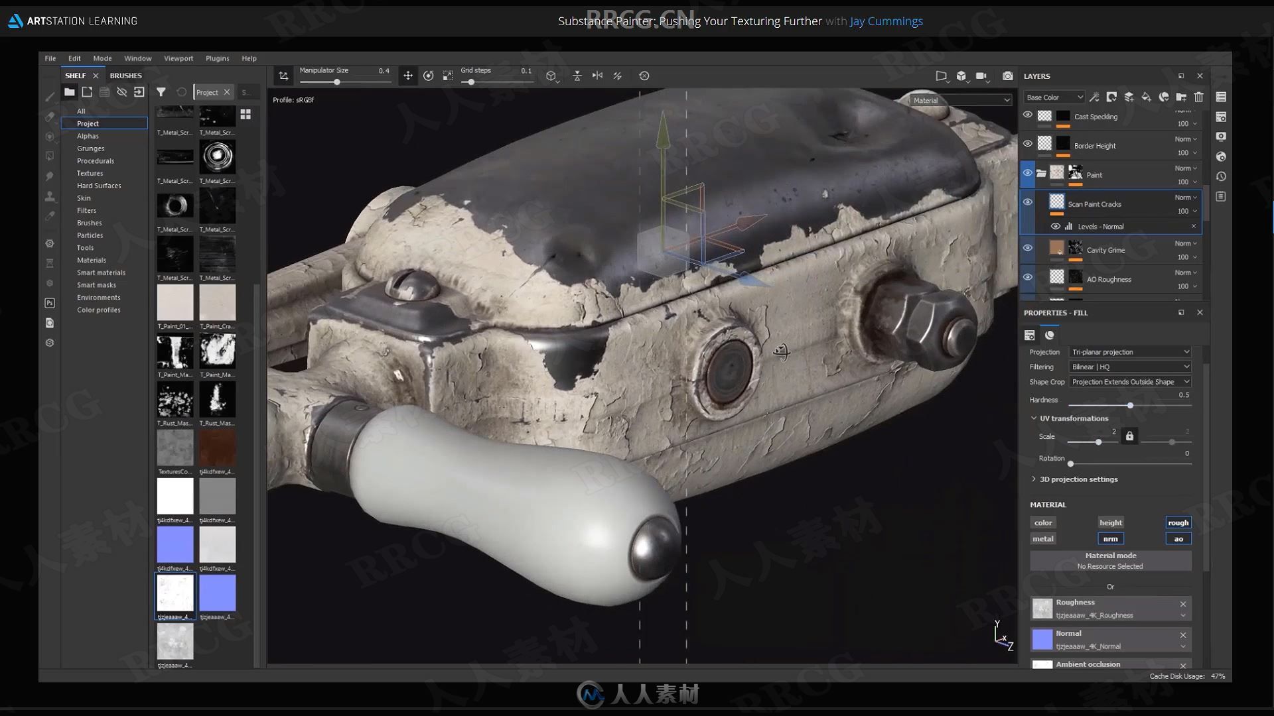
Task: Open the File menu
Action: point(50,58)
